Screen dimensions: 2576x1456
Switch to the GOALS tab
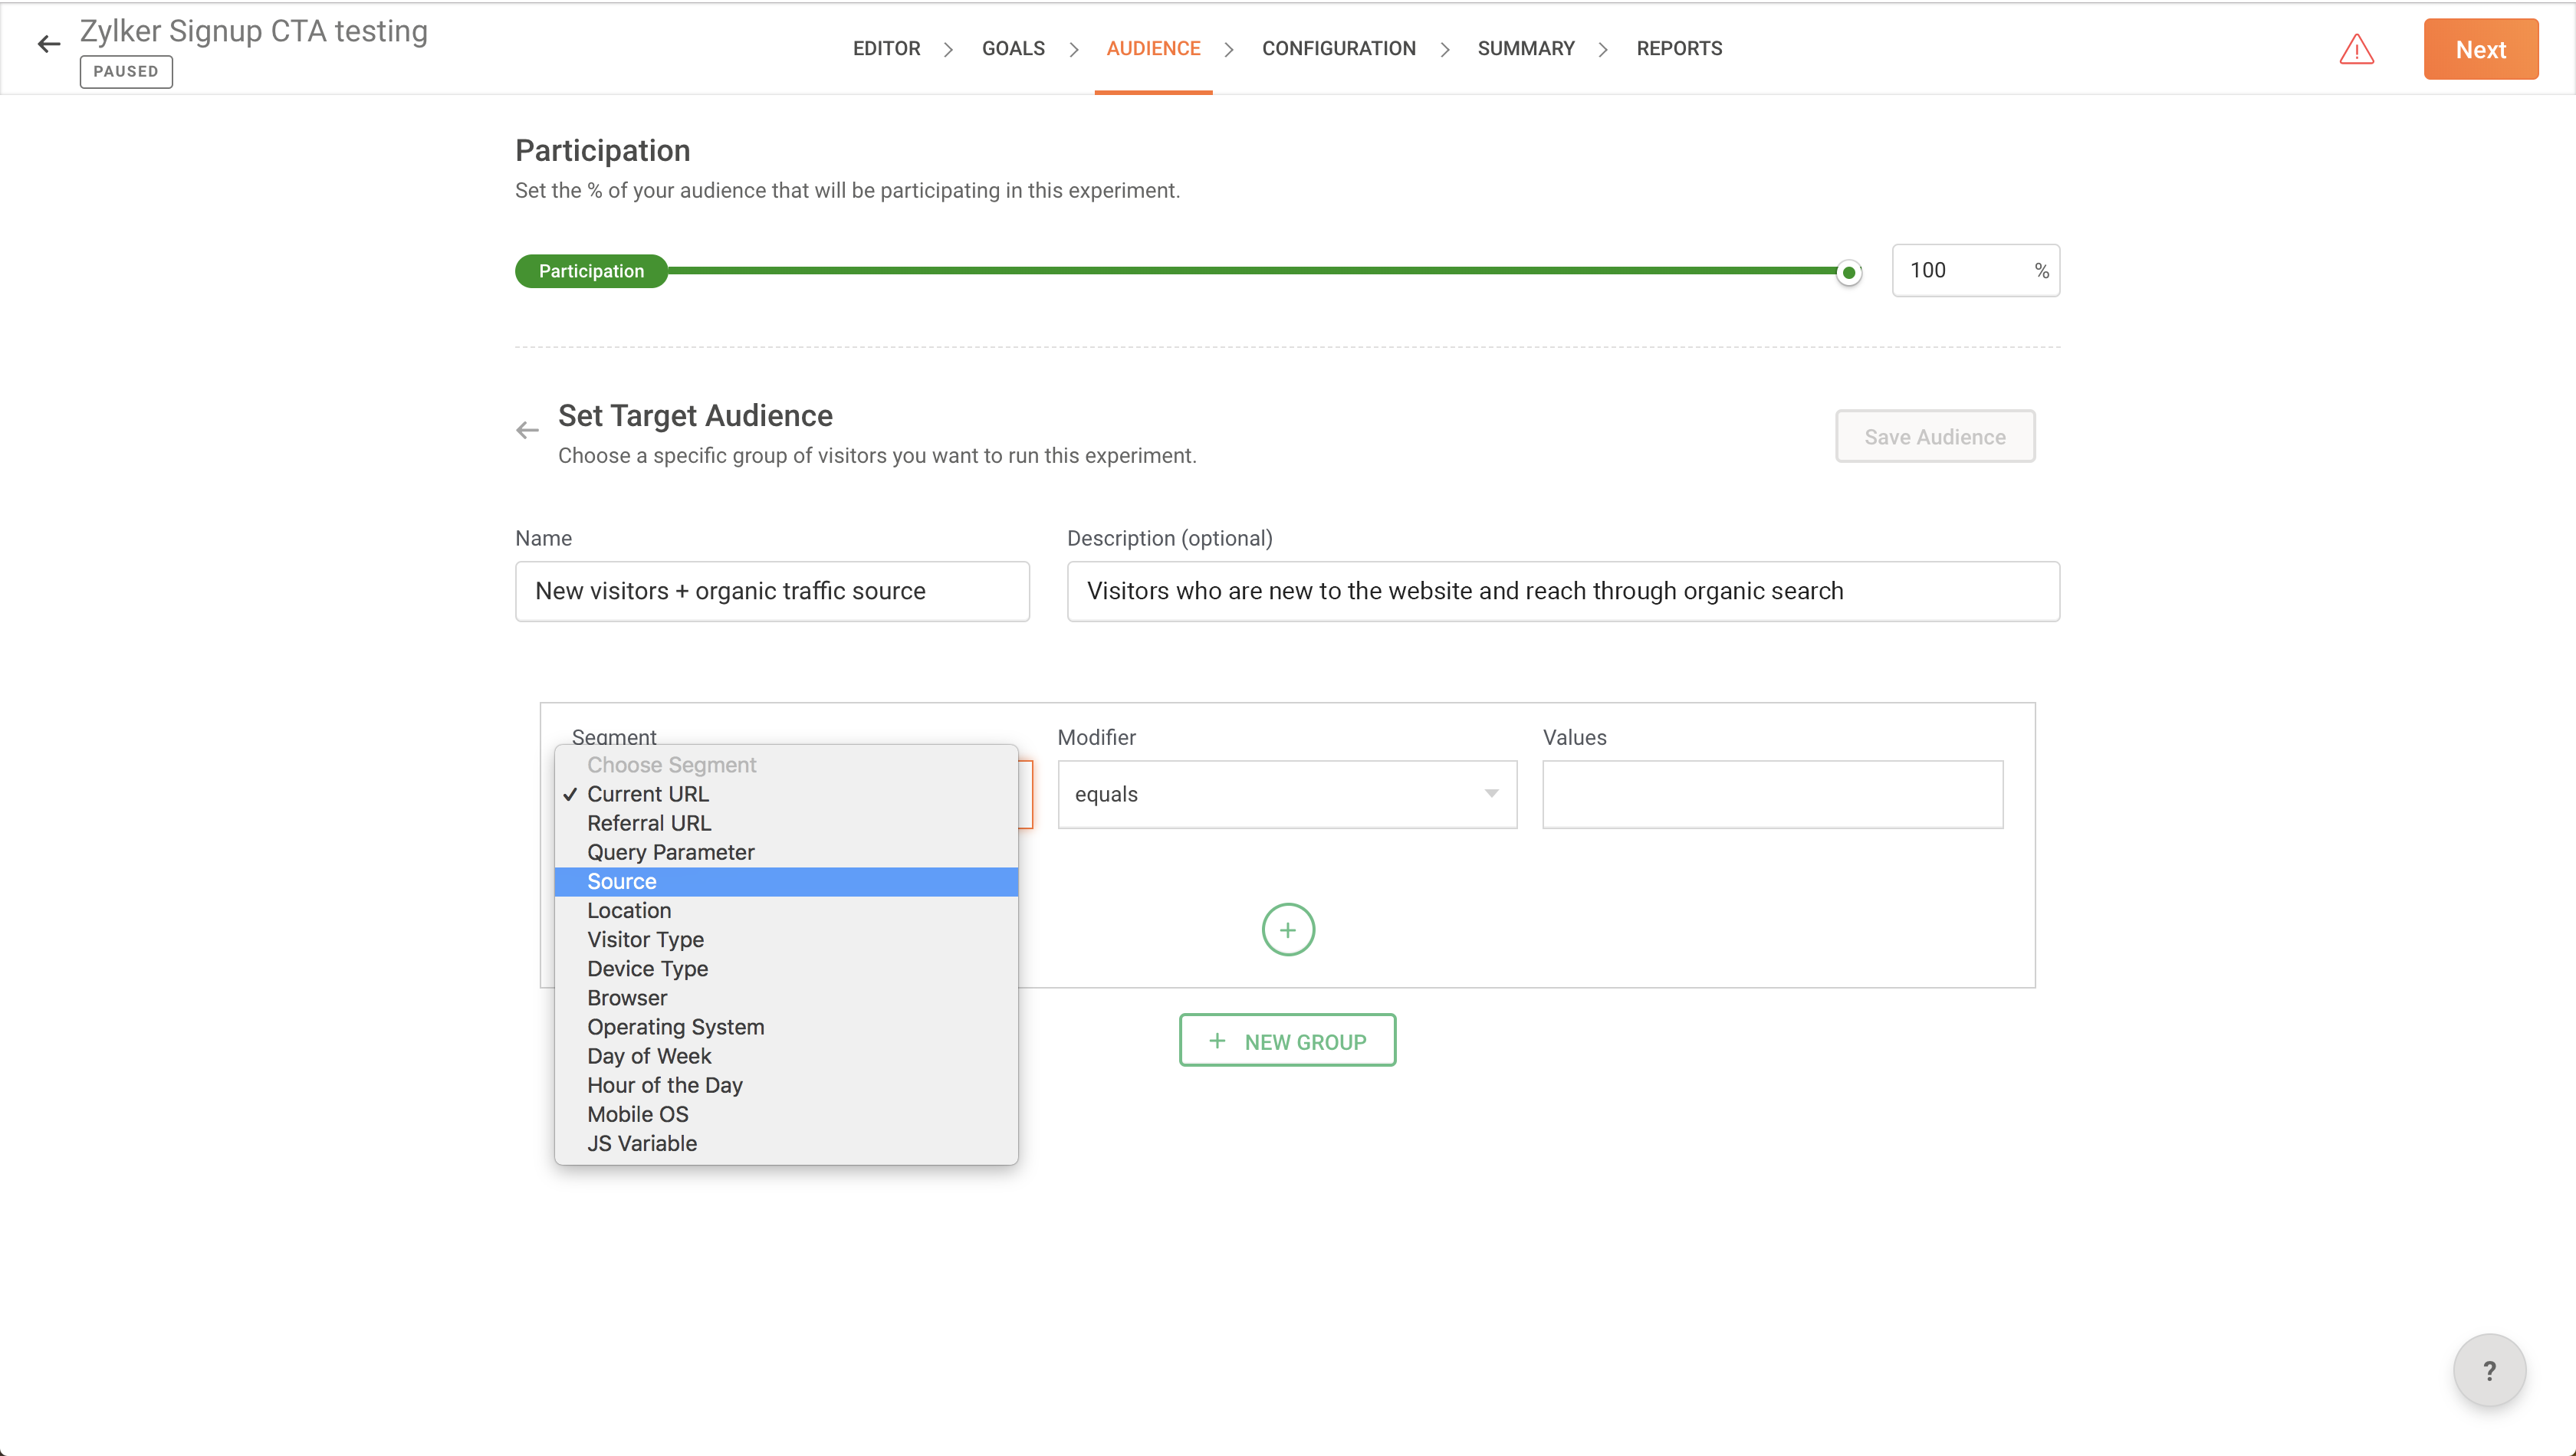pyautogui.click(x=1013, y=48)
